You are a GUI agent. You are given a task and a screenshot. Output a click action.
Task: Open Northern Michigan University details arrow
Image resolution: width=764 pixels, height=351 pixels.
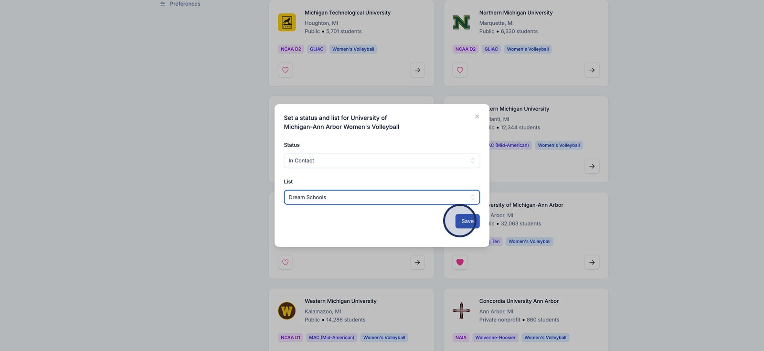pyautogui.click(x=592, y=70)
